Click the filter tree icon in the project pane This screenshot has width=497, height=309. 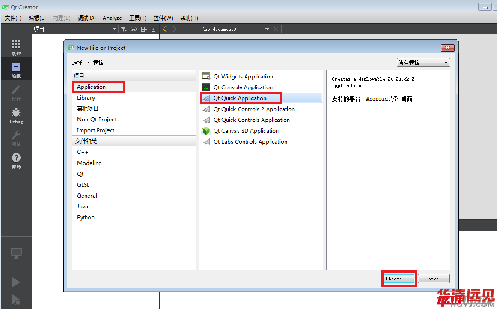[x=123, y=29]
